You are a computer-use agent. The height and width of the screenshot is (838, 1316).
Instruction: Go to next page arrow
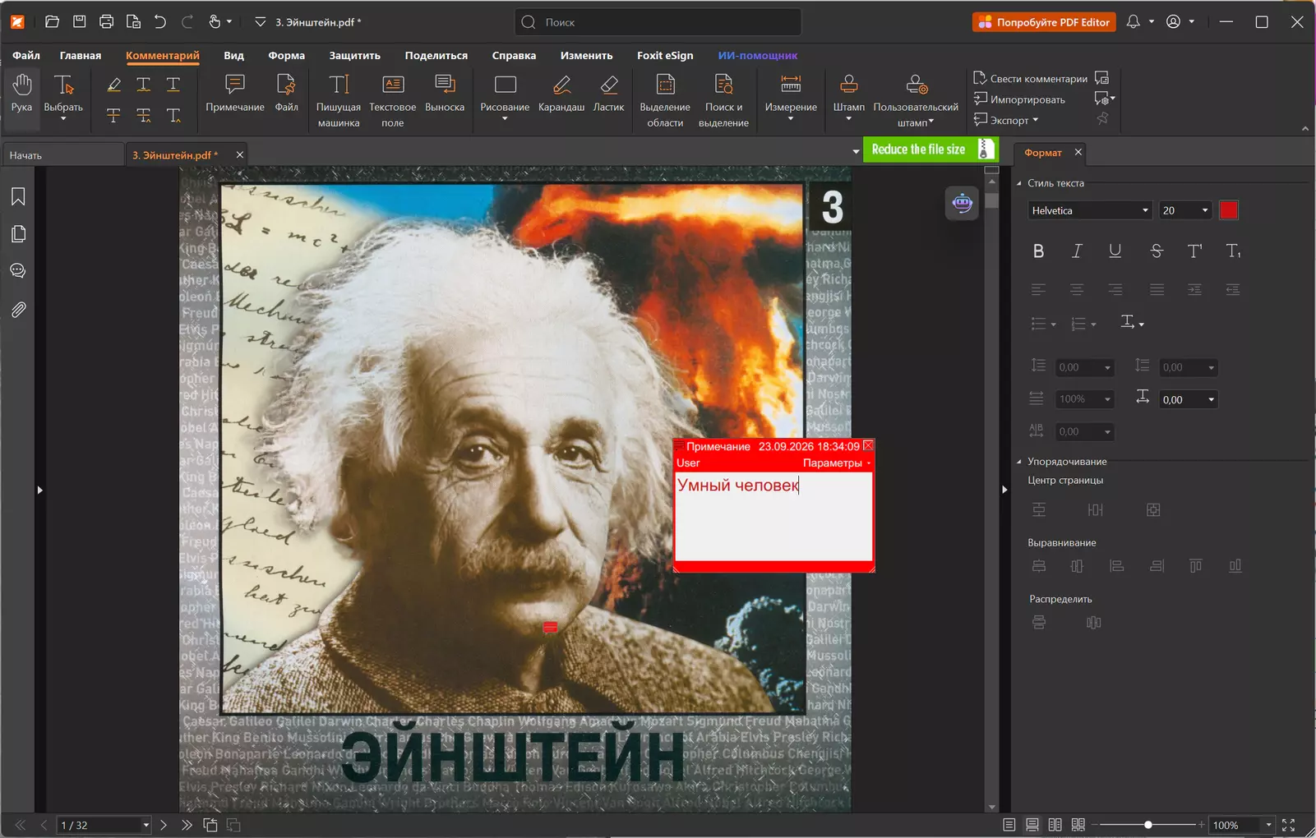point(164,825)
